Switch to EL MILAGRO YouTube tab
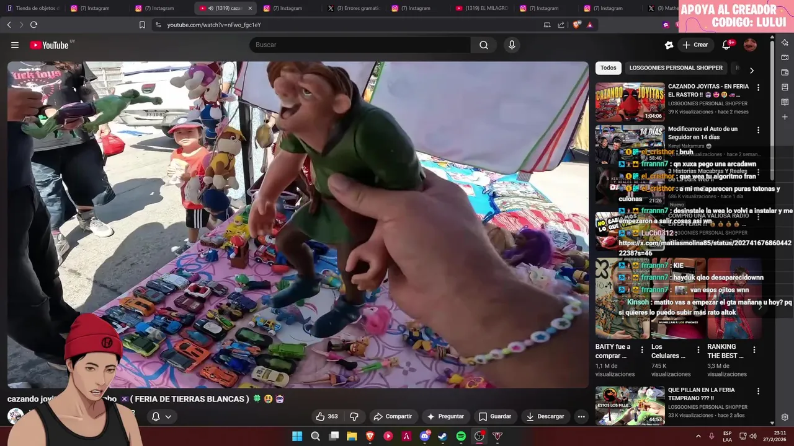This screenshot has width=794, height=446. pyautogui.click(x=483, y=8)
